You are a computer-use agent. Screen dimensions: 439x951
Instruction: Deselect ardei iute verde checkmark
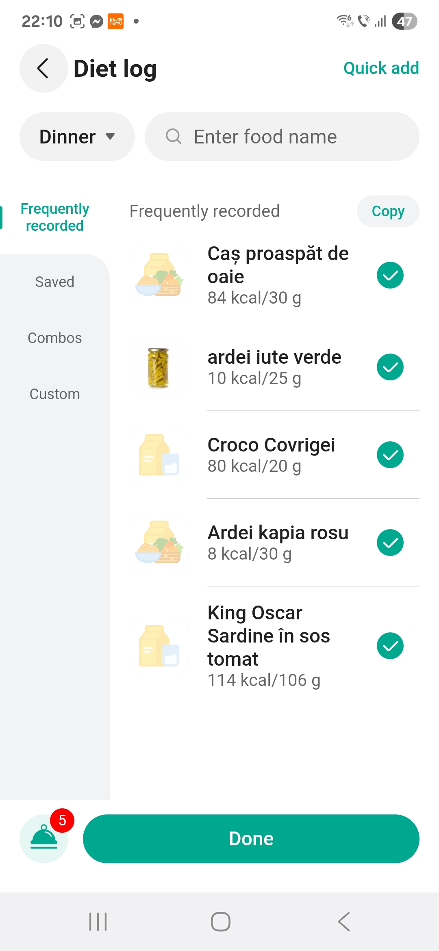[390, 367]
